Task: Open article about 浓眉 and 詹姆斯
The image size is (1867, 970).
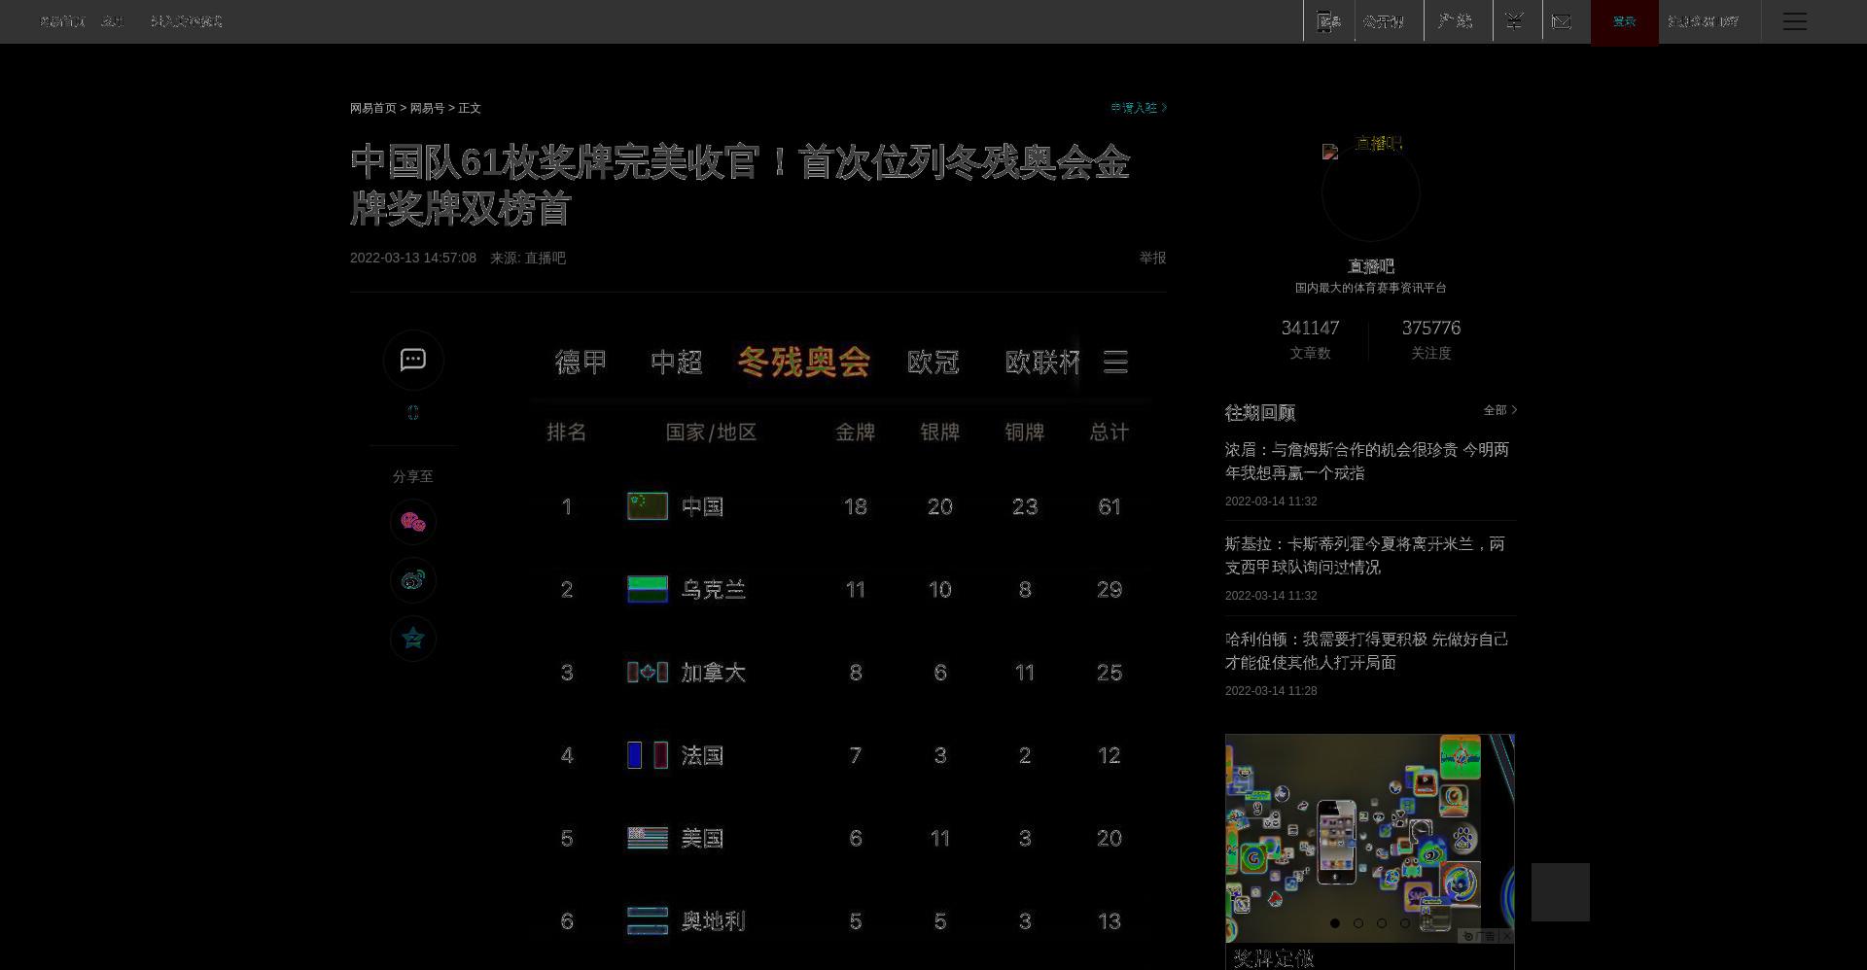Action: click(1367, 462)
